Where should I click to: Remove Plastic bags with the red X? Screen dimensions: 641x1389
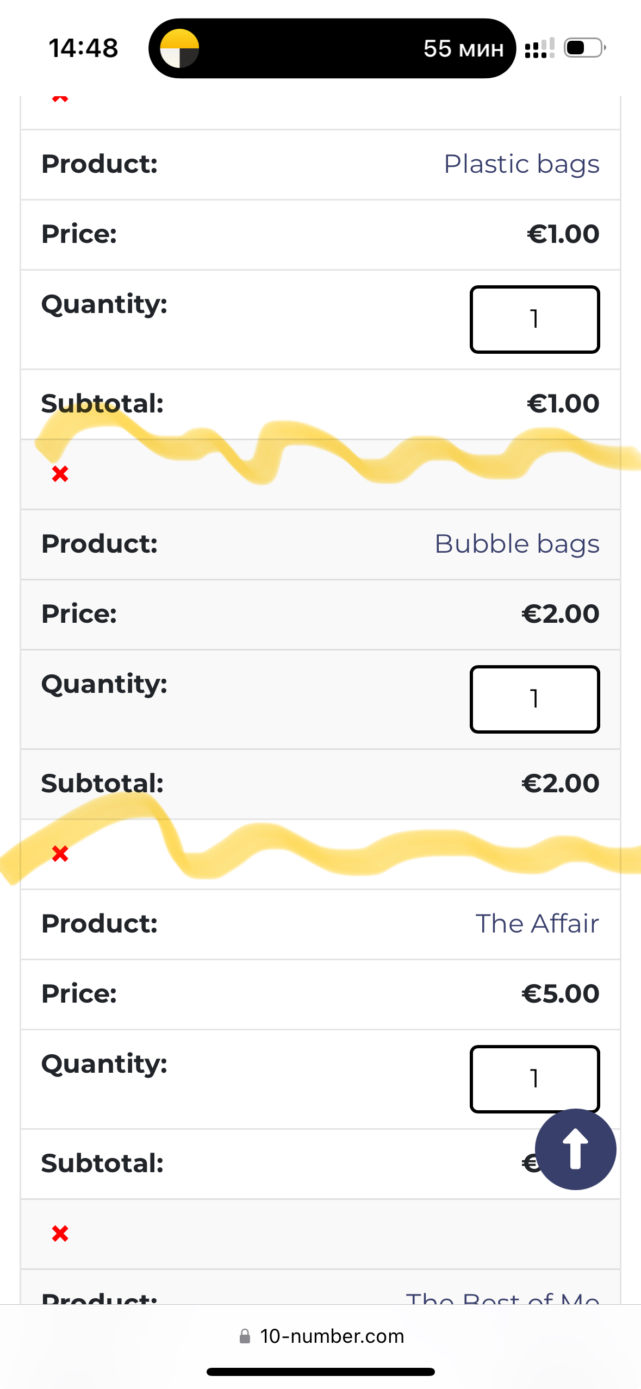coord(60,98)
